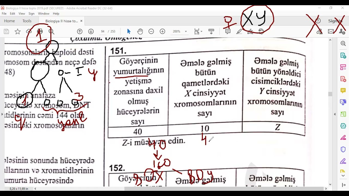Image resolution: width=349 pixels, height=196 pixels.
Task: Open the Comment tool in the side pane
Action: 343,91
